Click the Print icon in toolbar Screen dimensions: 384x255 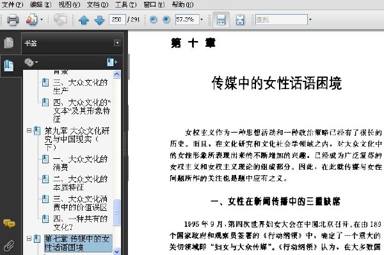[13, 20]
